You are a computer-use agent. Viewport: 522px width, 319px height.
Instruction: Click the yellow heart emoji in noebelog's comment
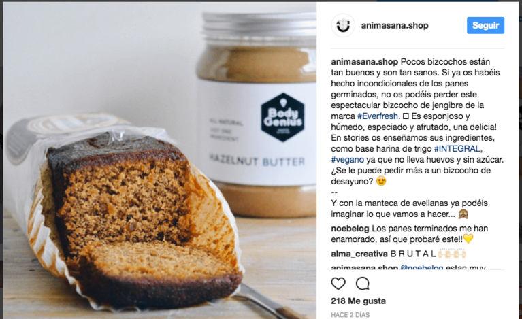468,239
